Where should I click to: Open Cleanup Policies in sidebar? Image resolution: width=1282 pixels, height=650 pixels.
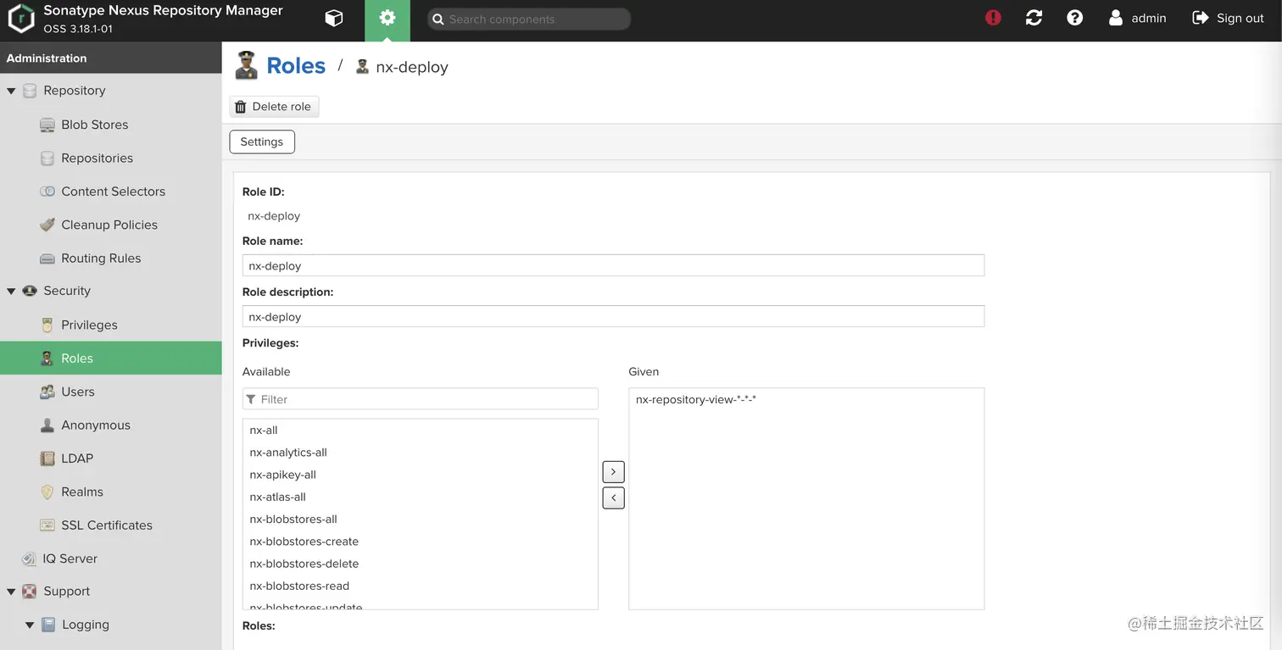(110, 225)
